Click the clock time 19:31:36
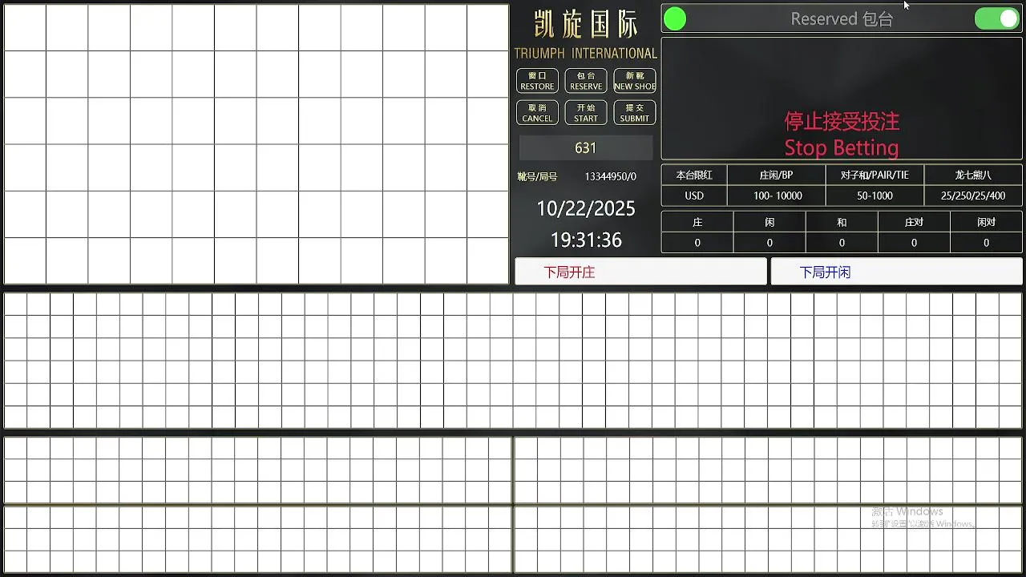This screenshot has height=577, width=1026. pos(586,240)
